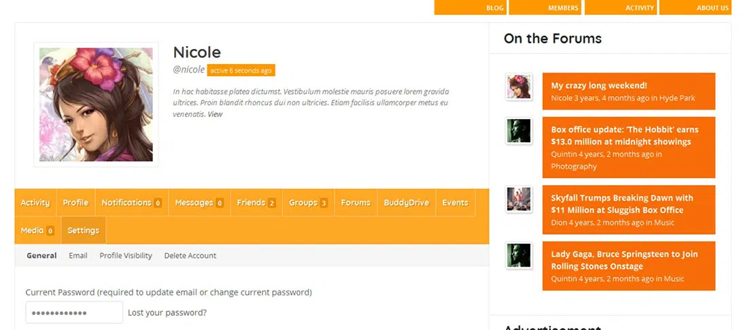Select the Profile Visibility settings sub-tab
Screen dimensions: 748x330
(x=126, y=256)
